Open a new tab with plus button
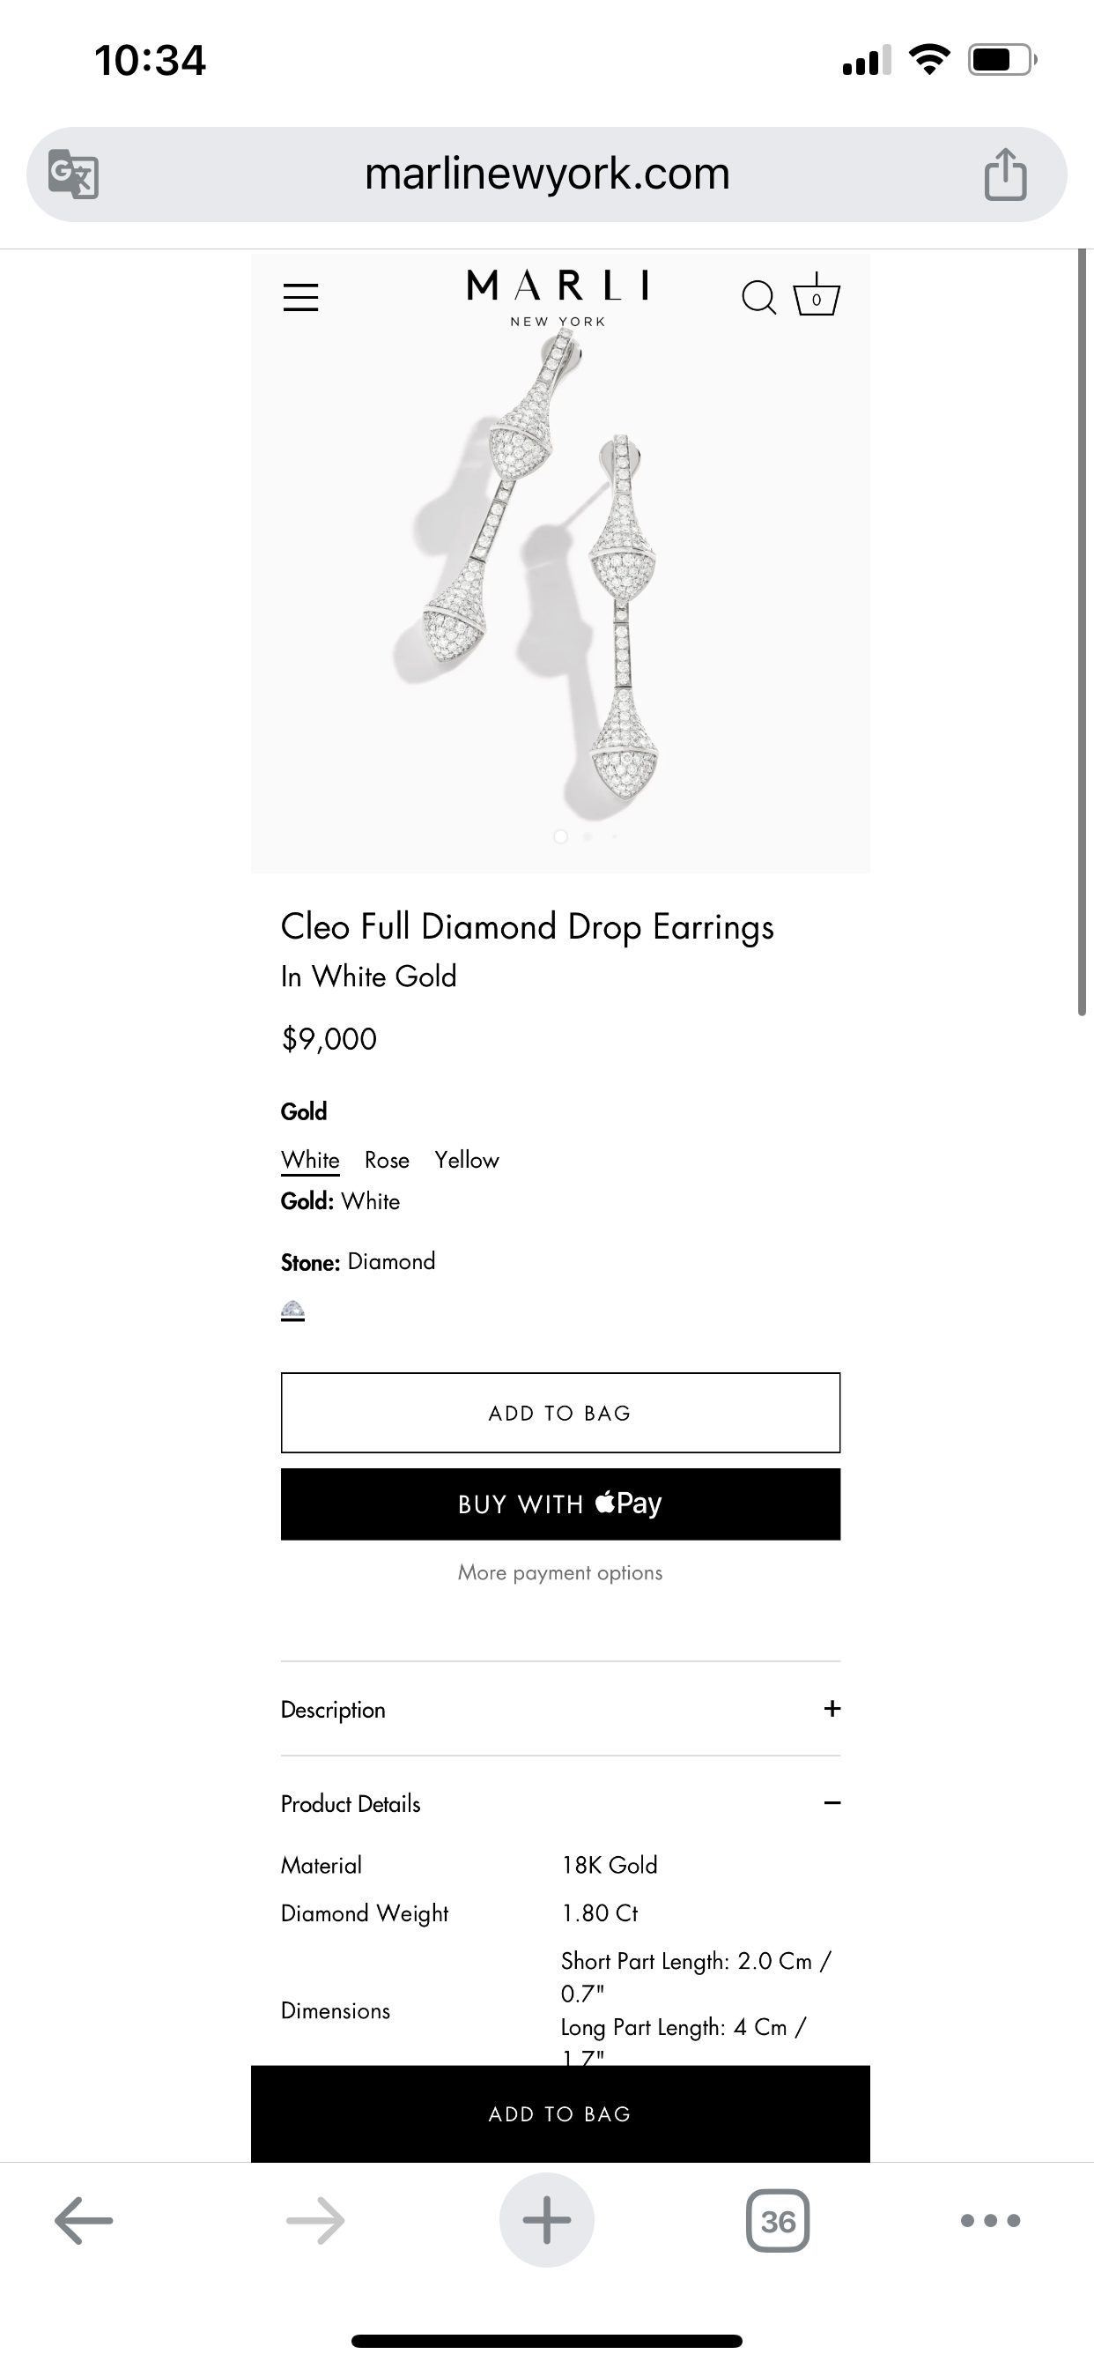The height and width of the screenshot is (2369, 1094). coord(547,2220)
